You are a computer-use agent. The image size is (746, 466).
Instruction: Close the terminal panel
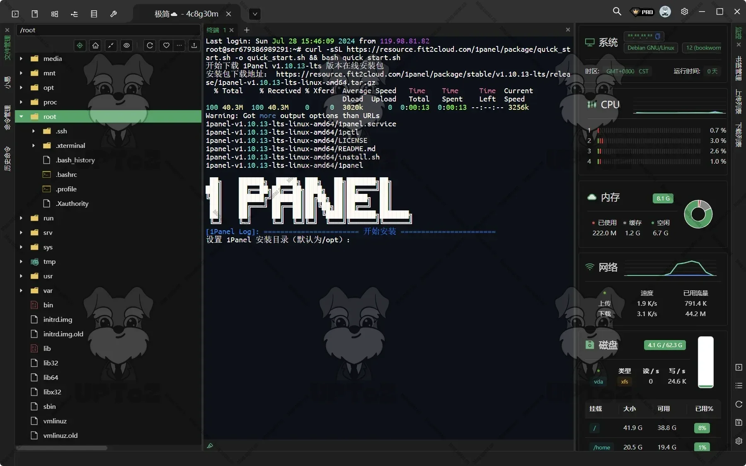[568, 30]
